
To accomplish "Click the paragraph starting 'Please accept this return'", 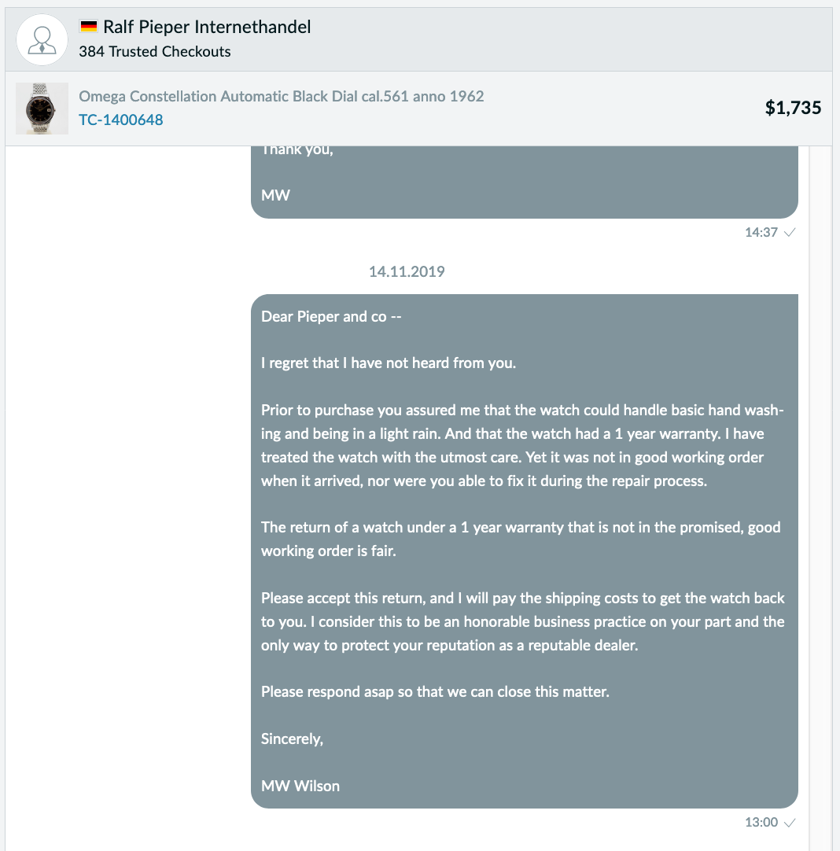I will [522, 621].
